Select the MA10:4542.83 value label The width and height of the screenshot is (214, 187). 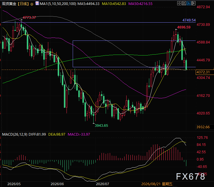click(114, 4)
